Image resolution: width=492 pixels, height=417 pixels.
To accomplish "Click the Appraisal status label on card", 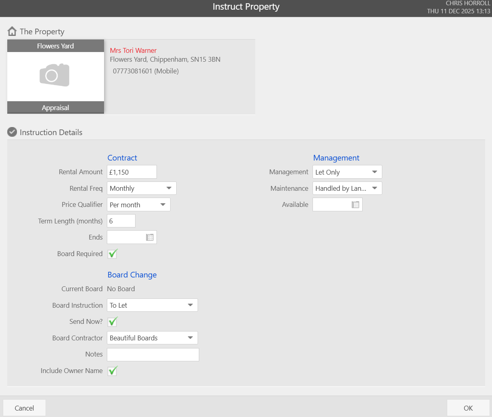I will pos(56,108).
